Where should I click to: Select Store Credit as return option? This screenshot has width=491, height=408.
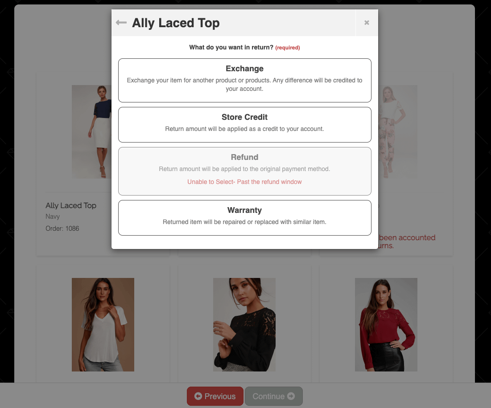pos(244,125)
